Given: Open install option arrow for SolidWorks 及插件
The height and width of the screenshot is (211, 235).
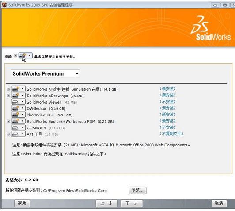Looking at the screenshot, I should [x=23, y=89].
